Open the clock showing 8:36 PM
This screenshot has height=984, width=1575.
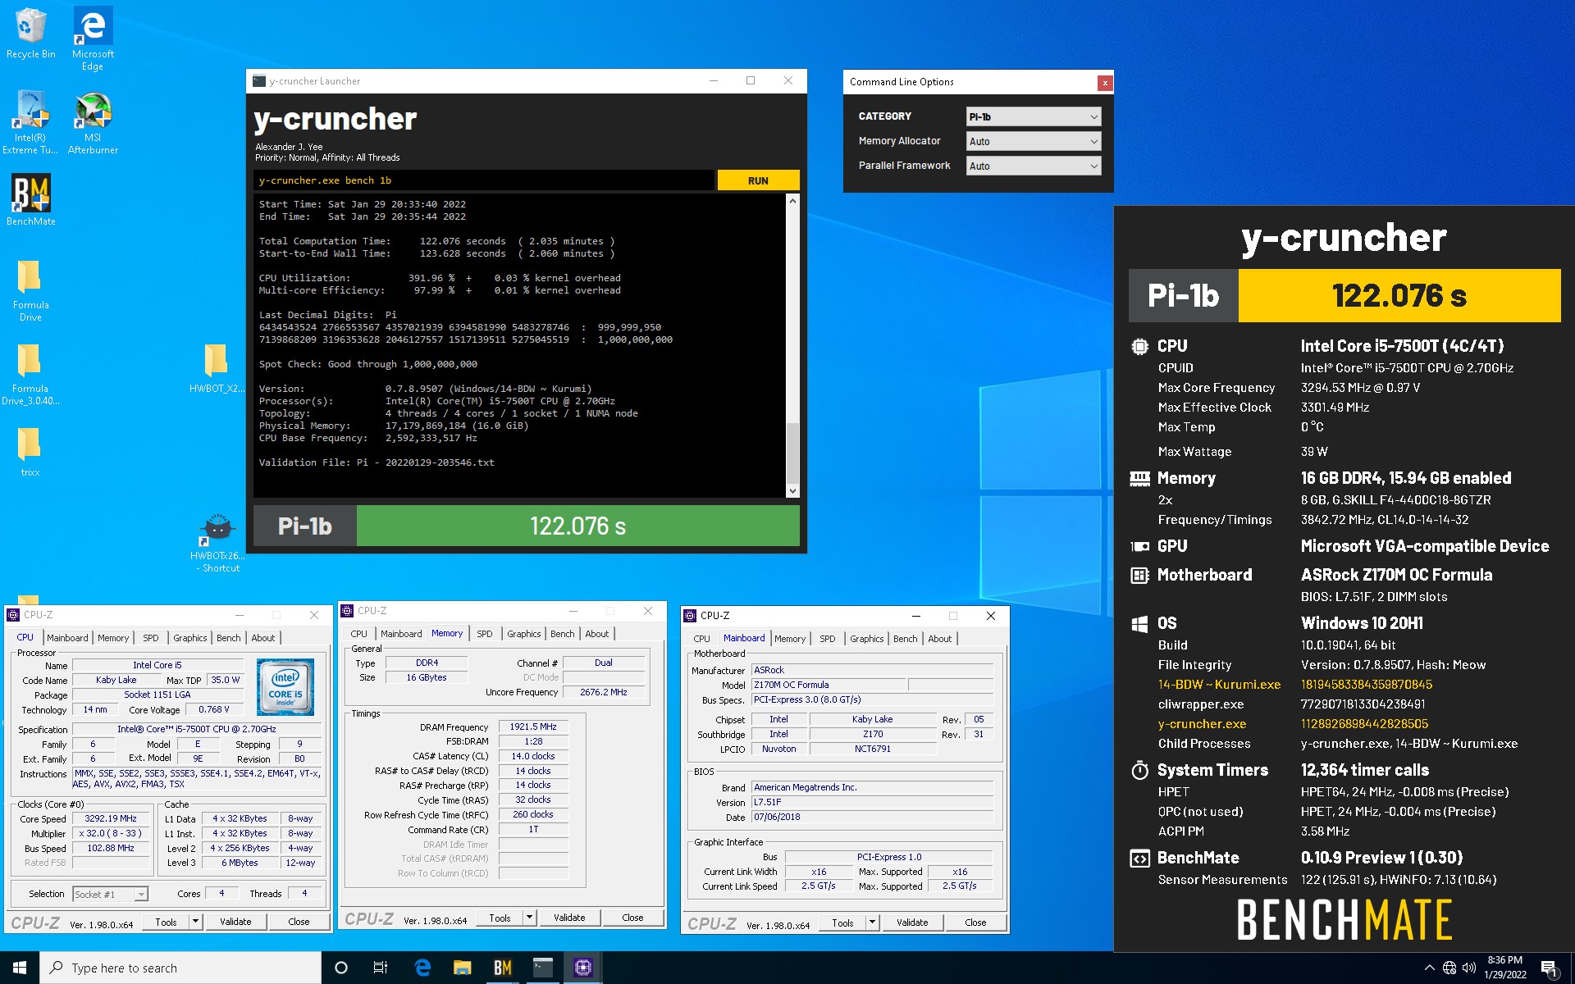(1504, 968)
